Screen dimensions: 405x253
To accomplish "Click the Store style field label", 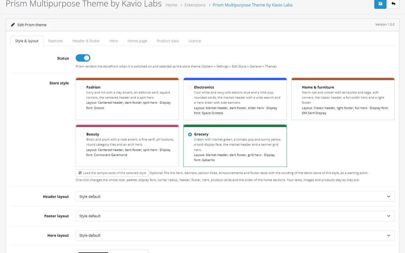I will (x=59, y=83).
